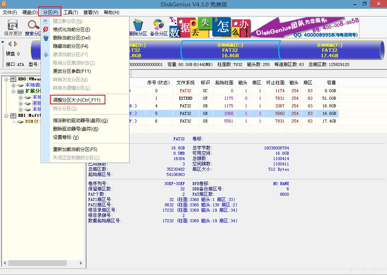Click the format icon beside 格式化当前分区
This screenshot has width=387, height=275.
(x=45, y=29)
